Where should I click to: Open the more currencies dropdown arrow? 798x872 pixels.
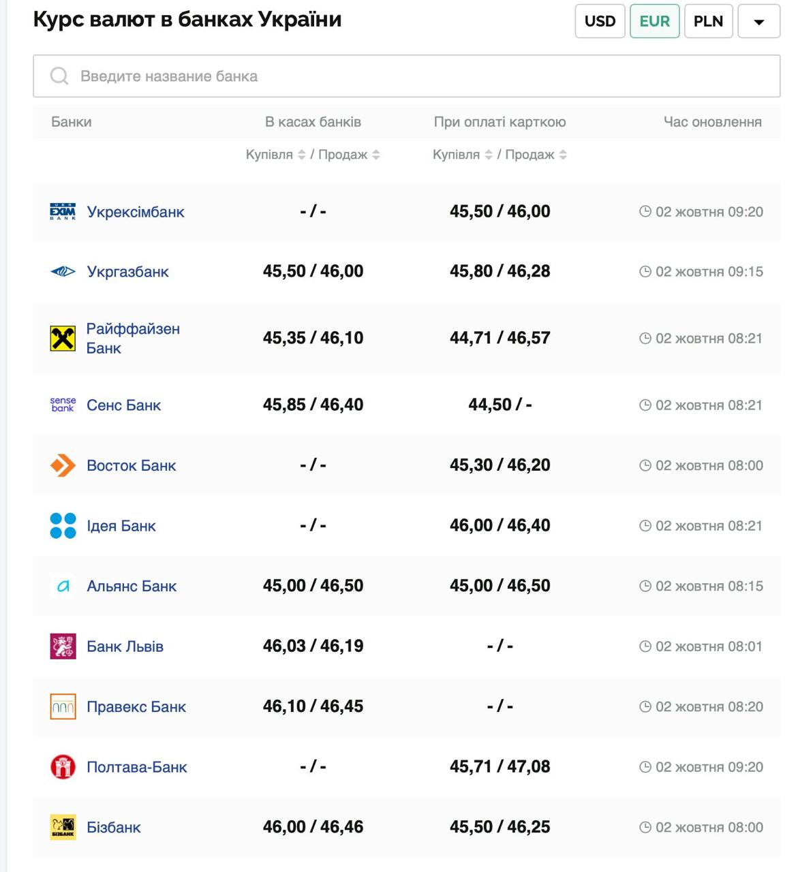coord(758,21)
